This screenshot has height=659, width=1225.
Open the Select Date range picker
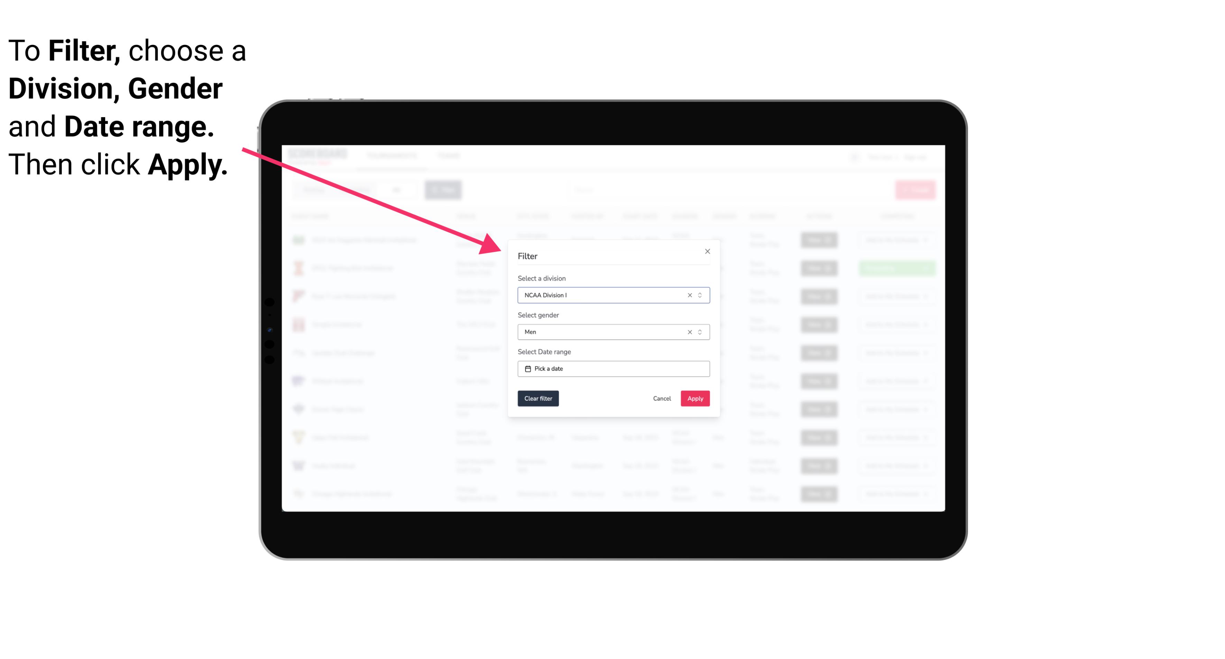613,369
